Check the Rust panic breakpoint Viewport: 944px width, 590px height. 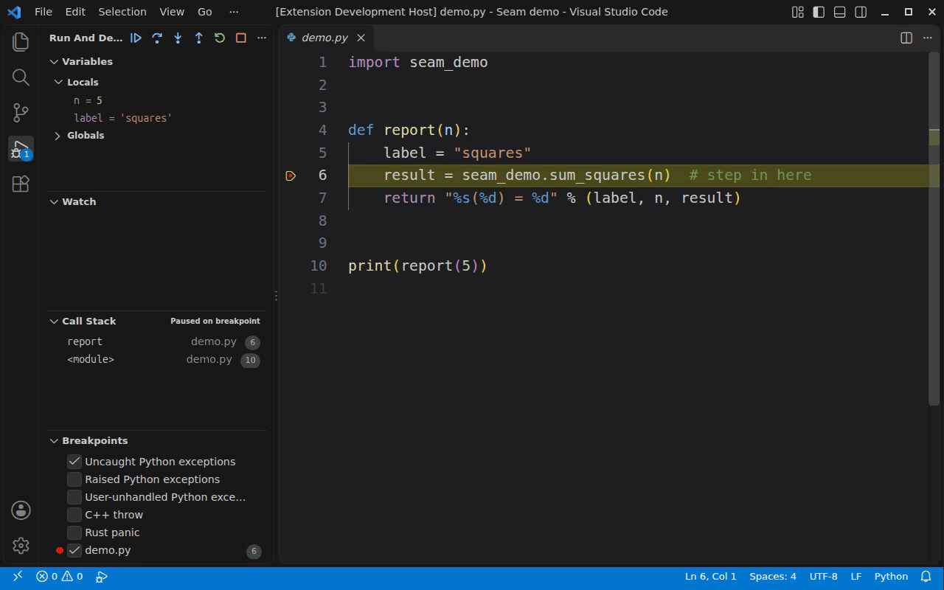click(74, 532)
